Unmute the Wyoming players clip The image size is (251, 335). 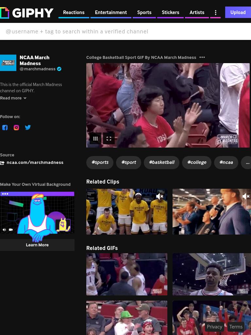click(159, 196)
